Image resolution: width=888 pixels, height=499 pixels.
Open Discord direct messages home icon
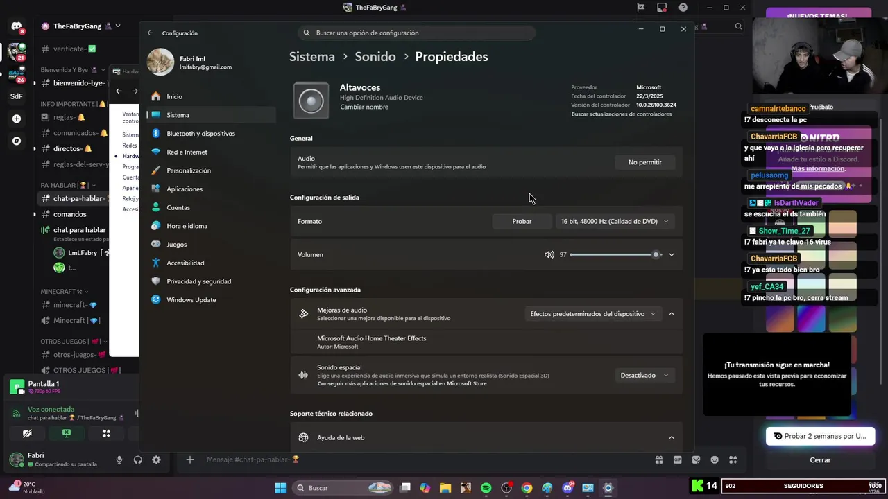click(x=16, y=26)
